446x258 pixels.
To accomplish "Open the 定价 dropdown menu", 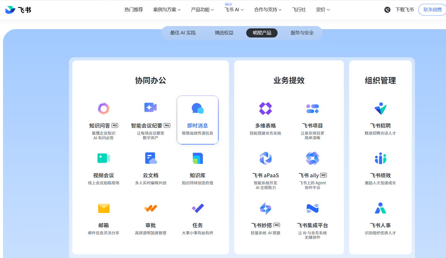I will [x=323, y=10].
